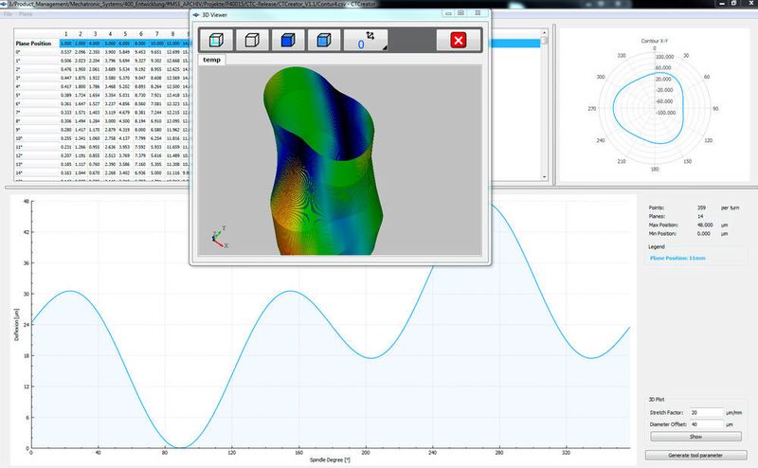This screenshot has width=758, height=468.
Task: Select the 0° row header
Action: click(36, 52)
